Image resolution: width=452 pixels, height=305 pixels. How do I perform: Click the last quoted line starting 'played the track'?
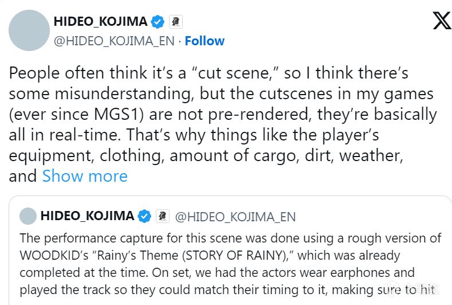coord(227,290)
